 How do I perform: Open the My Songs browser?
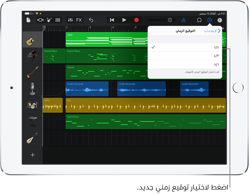(x=28, y=20)
